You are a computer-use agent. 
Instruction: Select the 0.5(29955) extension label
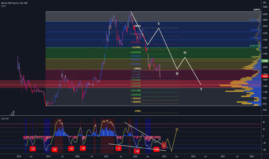(x=137, y=47)
